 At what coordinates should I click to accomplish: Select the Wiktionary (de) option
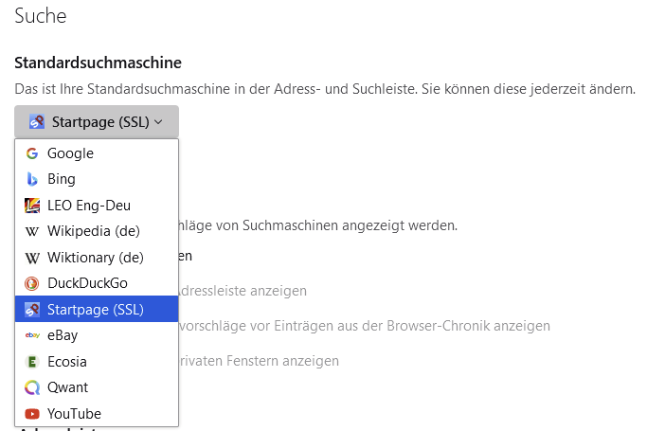[95, 257]
